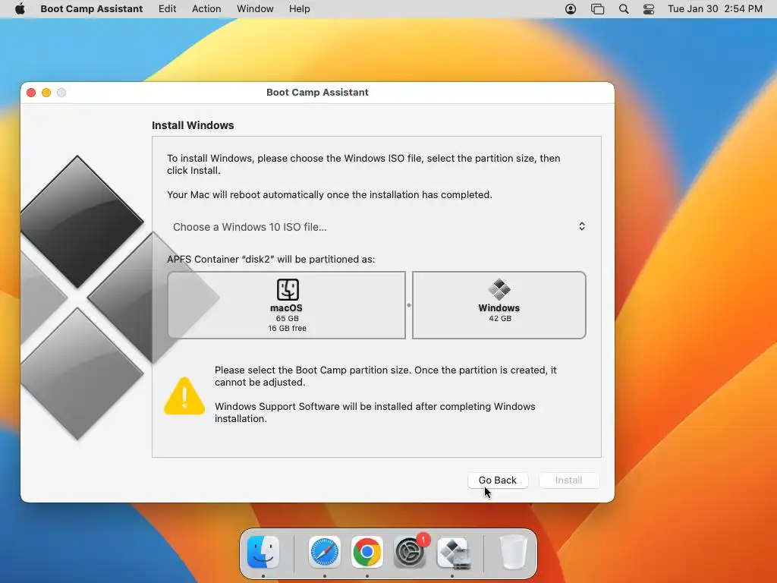Screen dimensions: 777x583
Task: Click the Boot Camp Assistant window title
Action: (x=317, y=92)
